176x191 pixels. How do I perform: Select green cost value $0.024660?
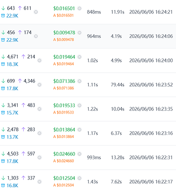[64, 154]
